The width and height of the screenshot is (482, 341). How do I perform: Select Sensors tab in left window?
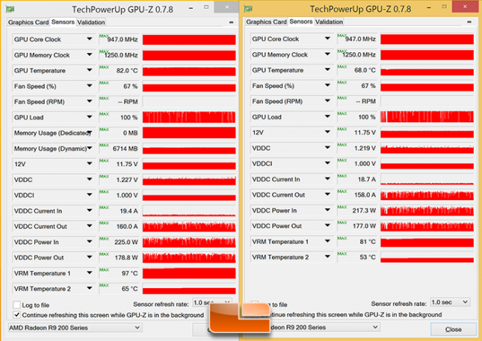[63, 22]
